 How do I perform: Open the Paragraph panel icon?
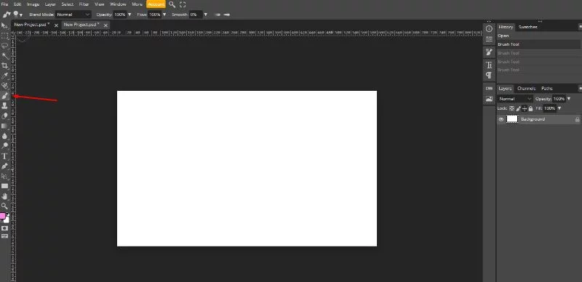[x=489, y=76]
